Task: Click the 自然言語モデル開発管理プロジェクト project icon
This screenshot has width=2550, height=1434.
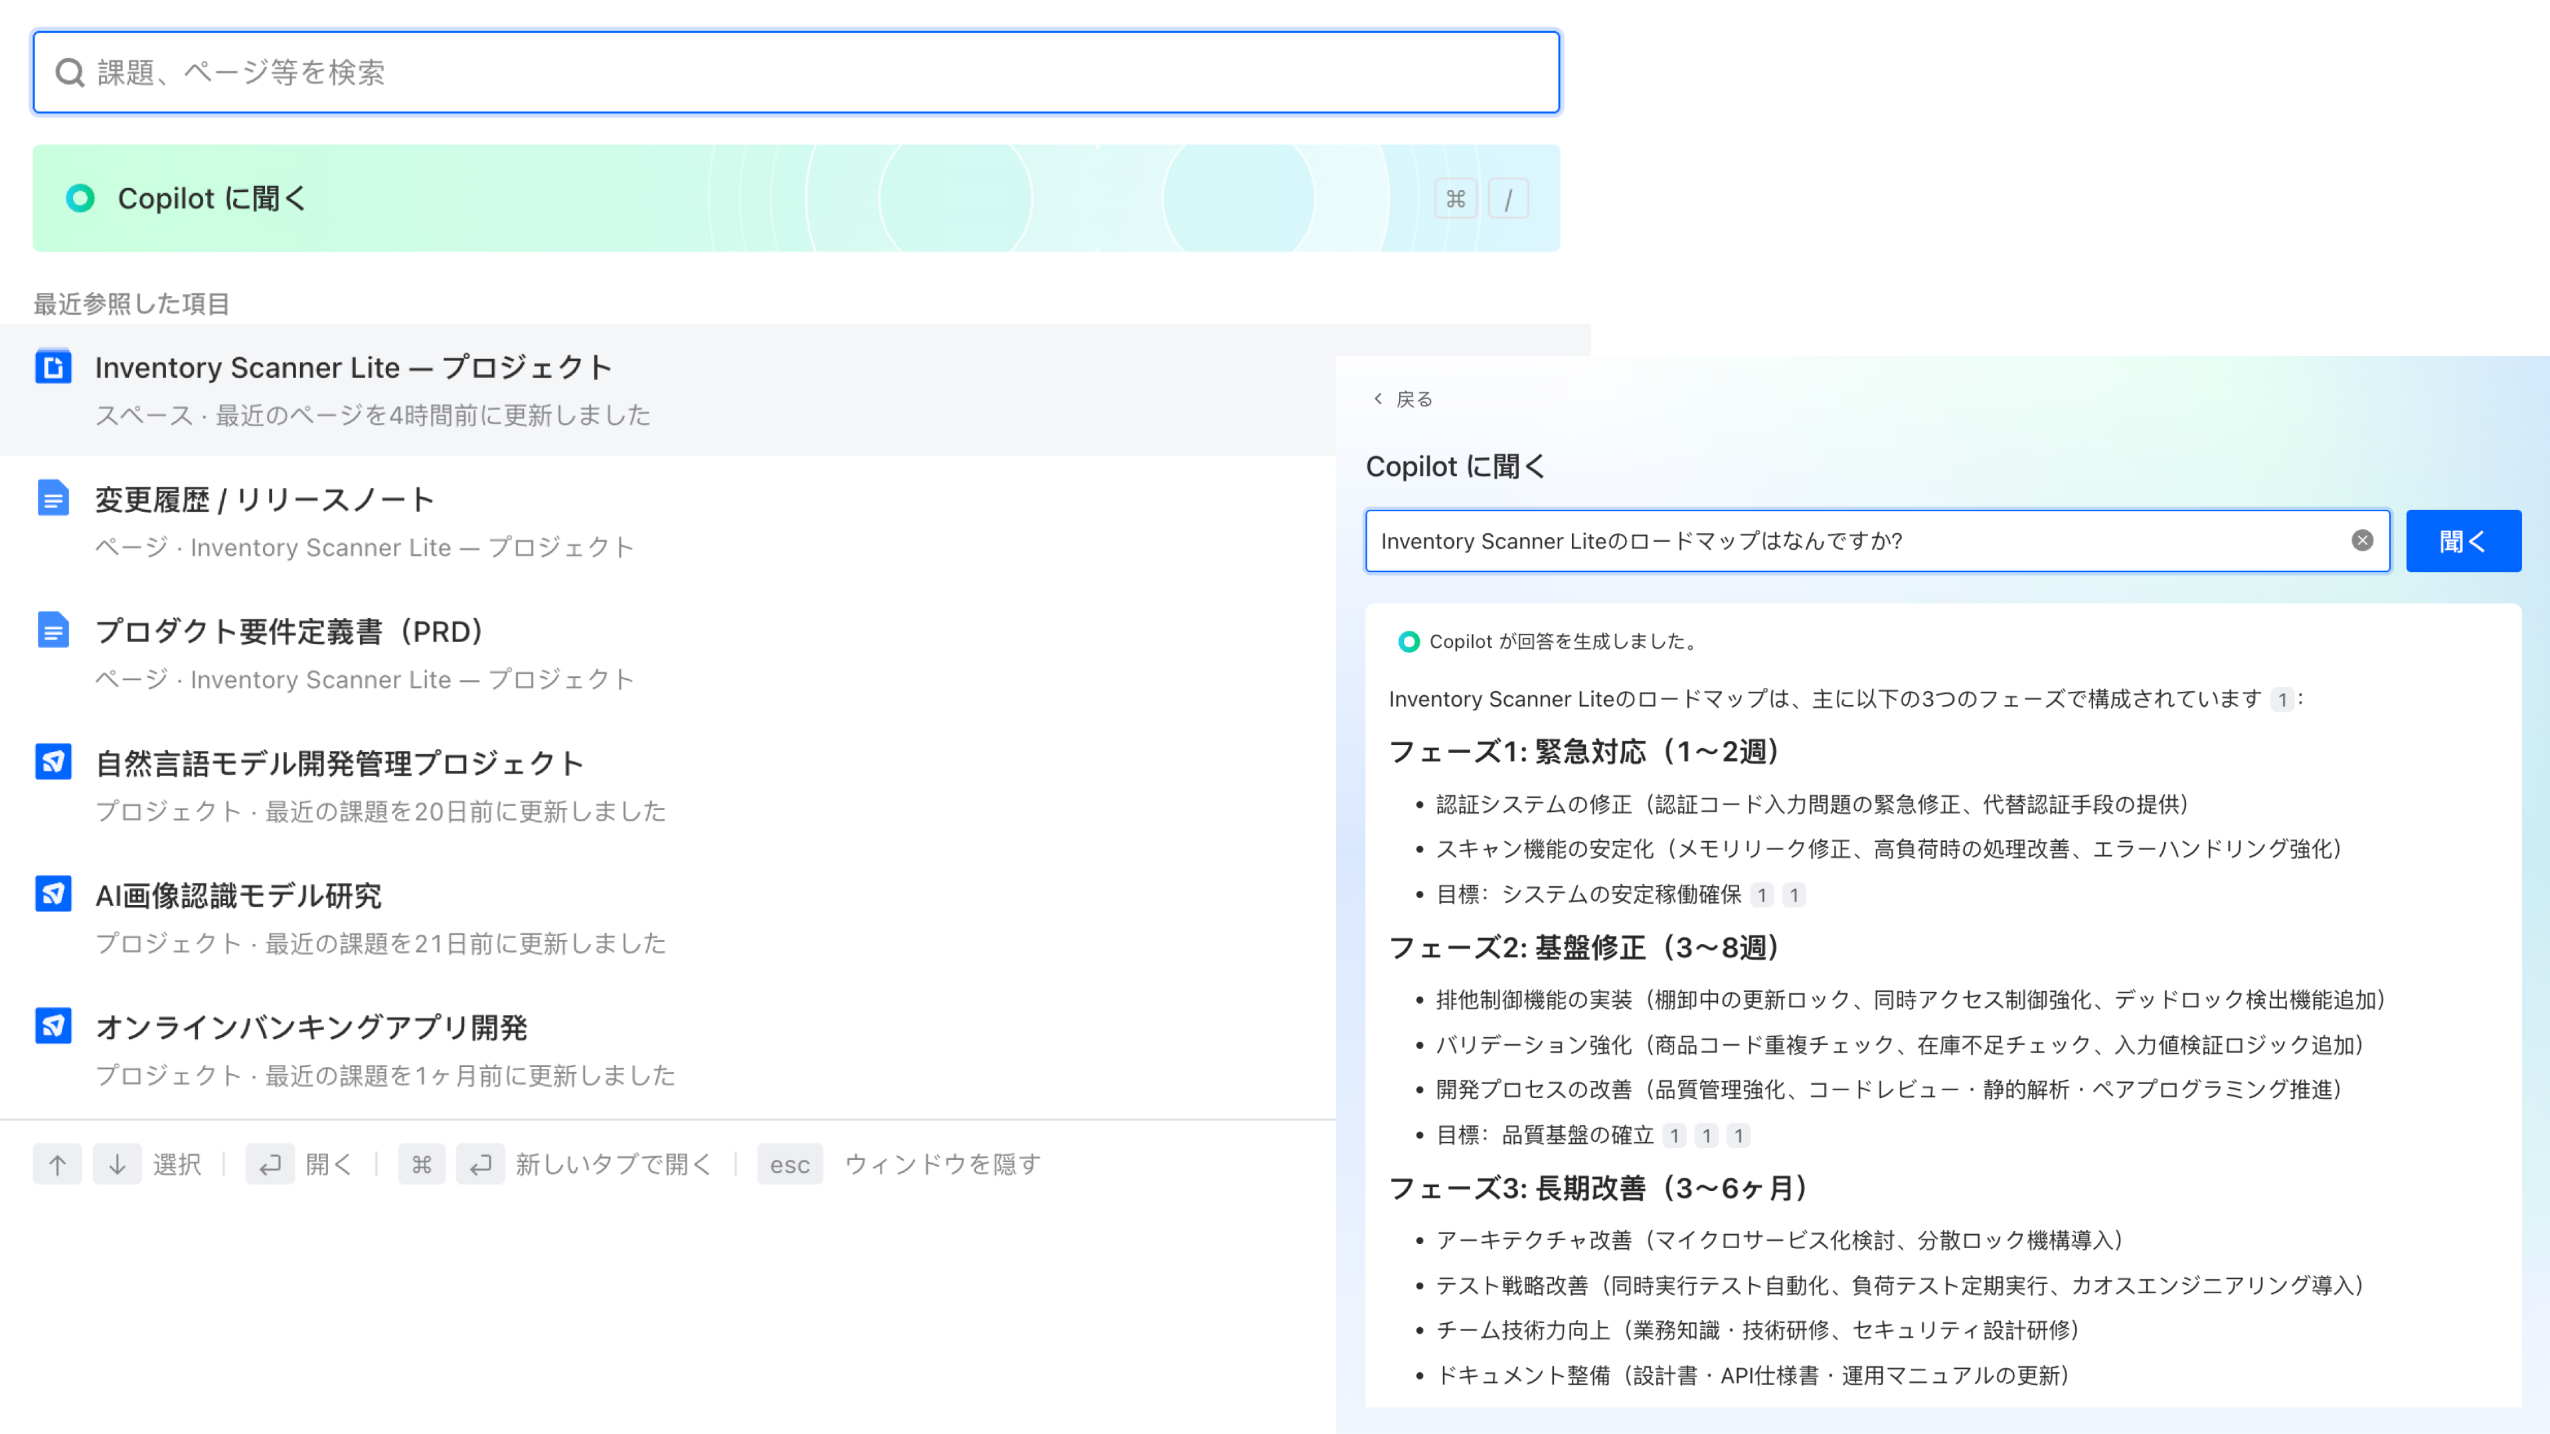Action: point(52,762)
